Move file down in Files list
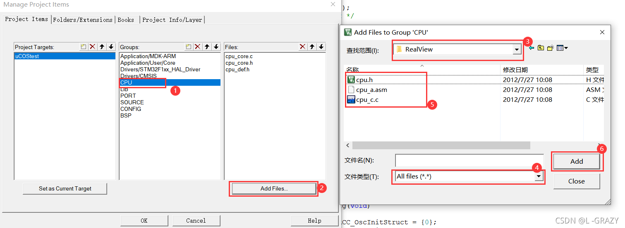 [321, 47]
